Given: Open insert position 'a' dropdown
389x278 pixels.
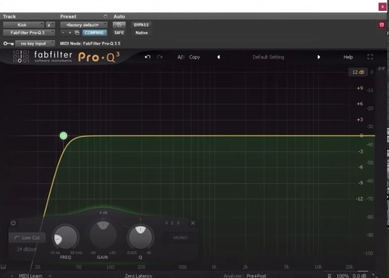Looking at the screenshot, I should point(50,25).
